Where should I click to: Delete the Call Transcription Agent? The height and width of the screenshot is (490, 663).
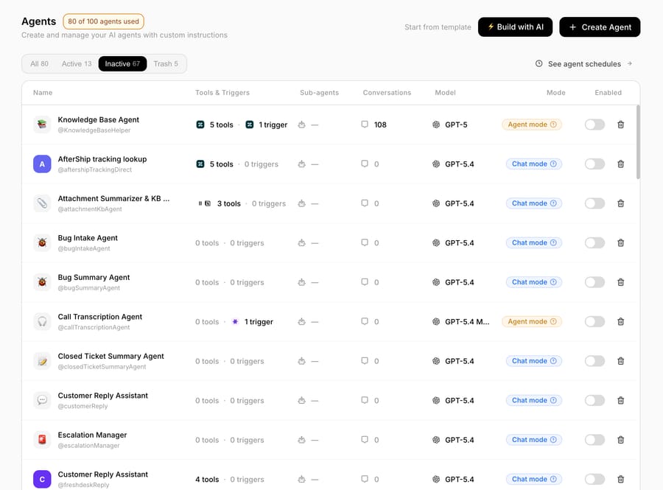(620, 322)
